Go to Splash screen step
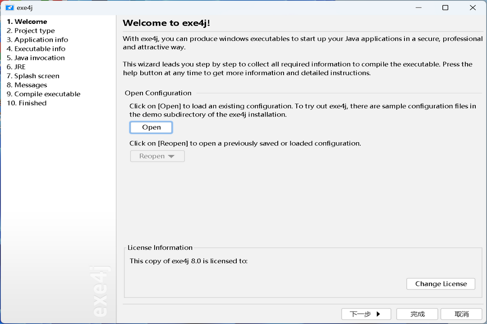The width and height of the screenshot is (487, 324). (33, 76)
